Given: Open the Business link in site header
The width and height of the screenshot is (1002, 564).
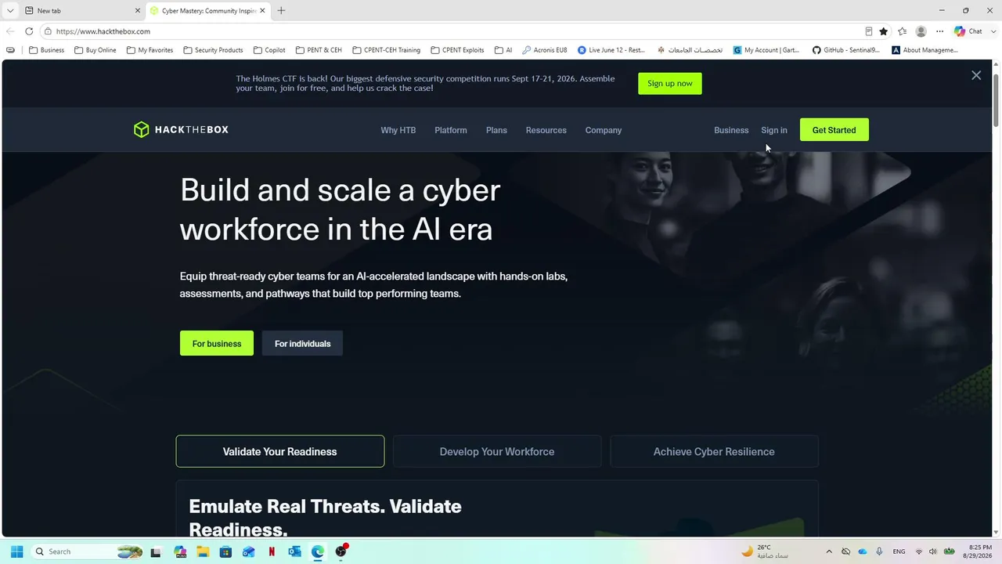Looking at the screenshot, I should pos(731,130).
